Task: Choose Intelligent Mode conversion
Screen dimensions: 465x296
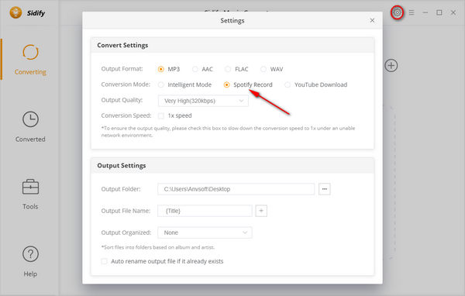Action: coord(160,84)
